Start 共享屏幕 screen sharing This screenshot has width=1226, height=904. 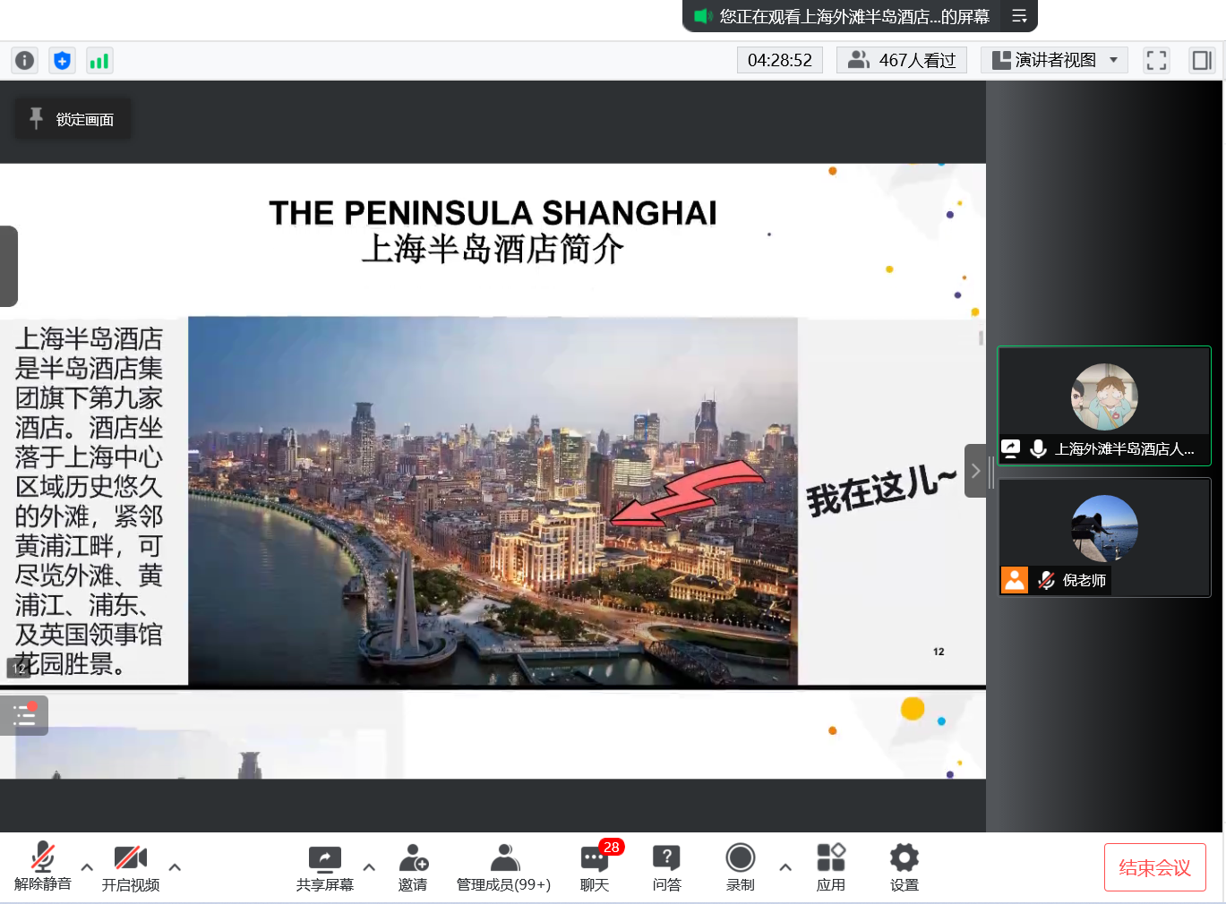325,866
